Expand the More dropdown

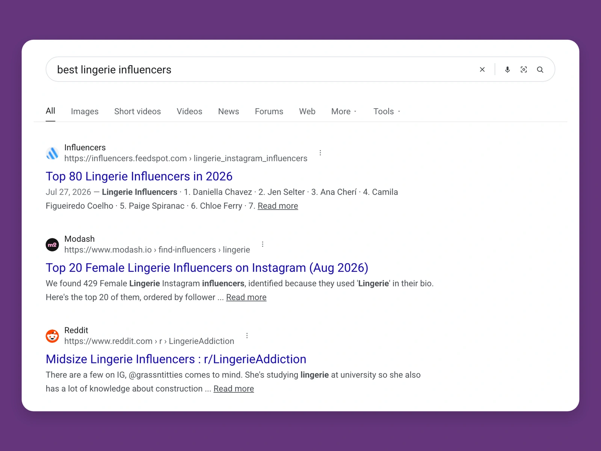[x=344, y=111]
